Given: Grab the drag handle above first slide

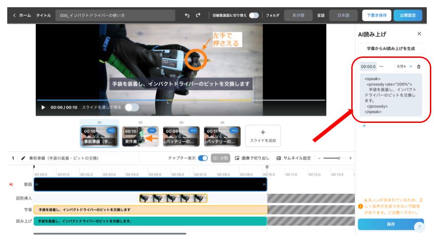Looking at the screenshot, I should pyautogui.click(x=99, y=122).
